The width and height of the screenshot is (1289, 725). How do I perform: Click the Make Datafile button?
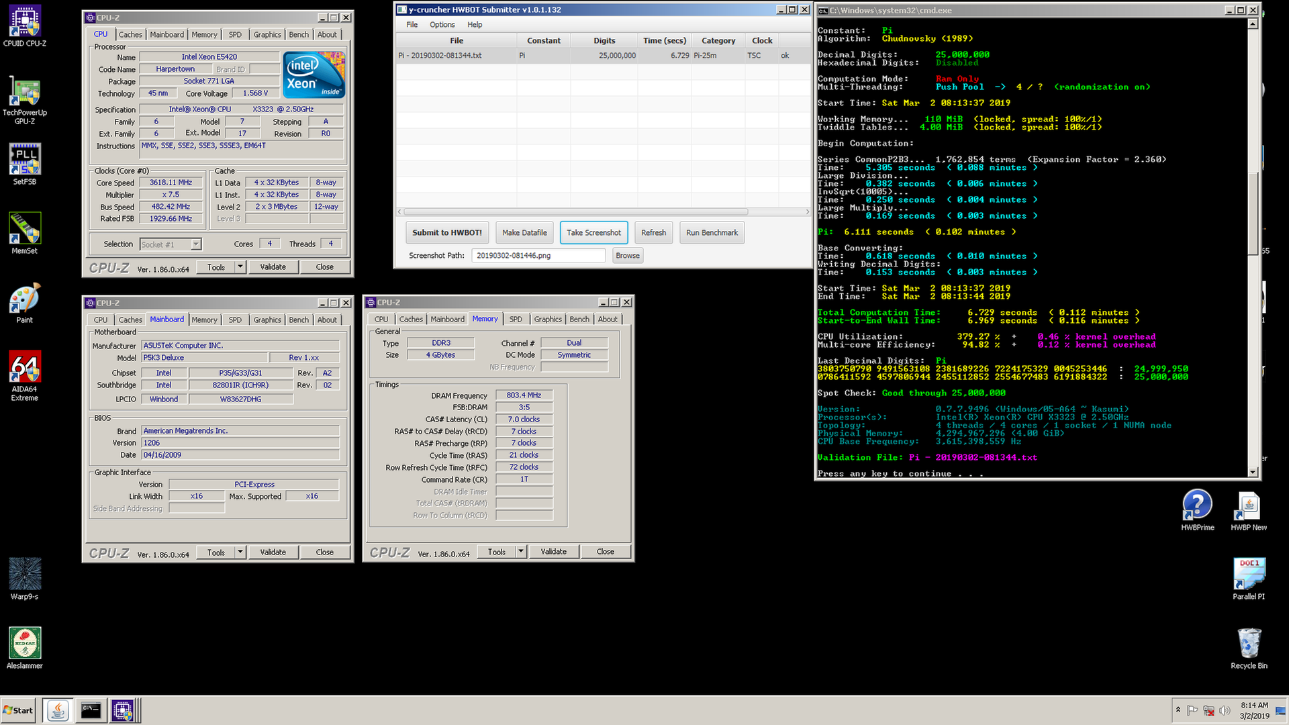point(524,233)
